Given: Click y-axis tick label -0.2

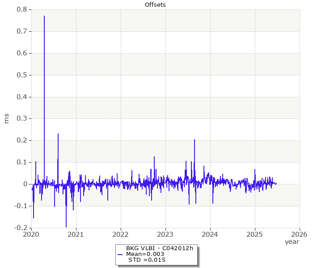Looking at the screenshot, I should click(x=21, y=228).
